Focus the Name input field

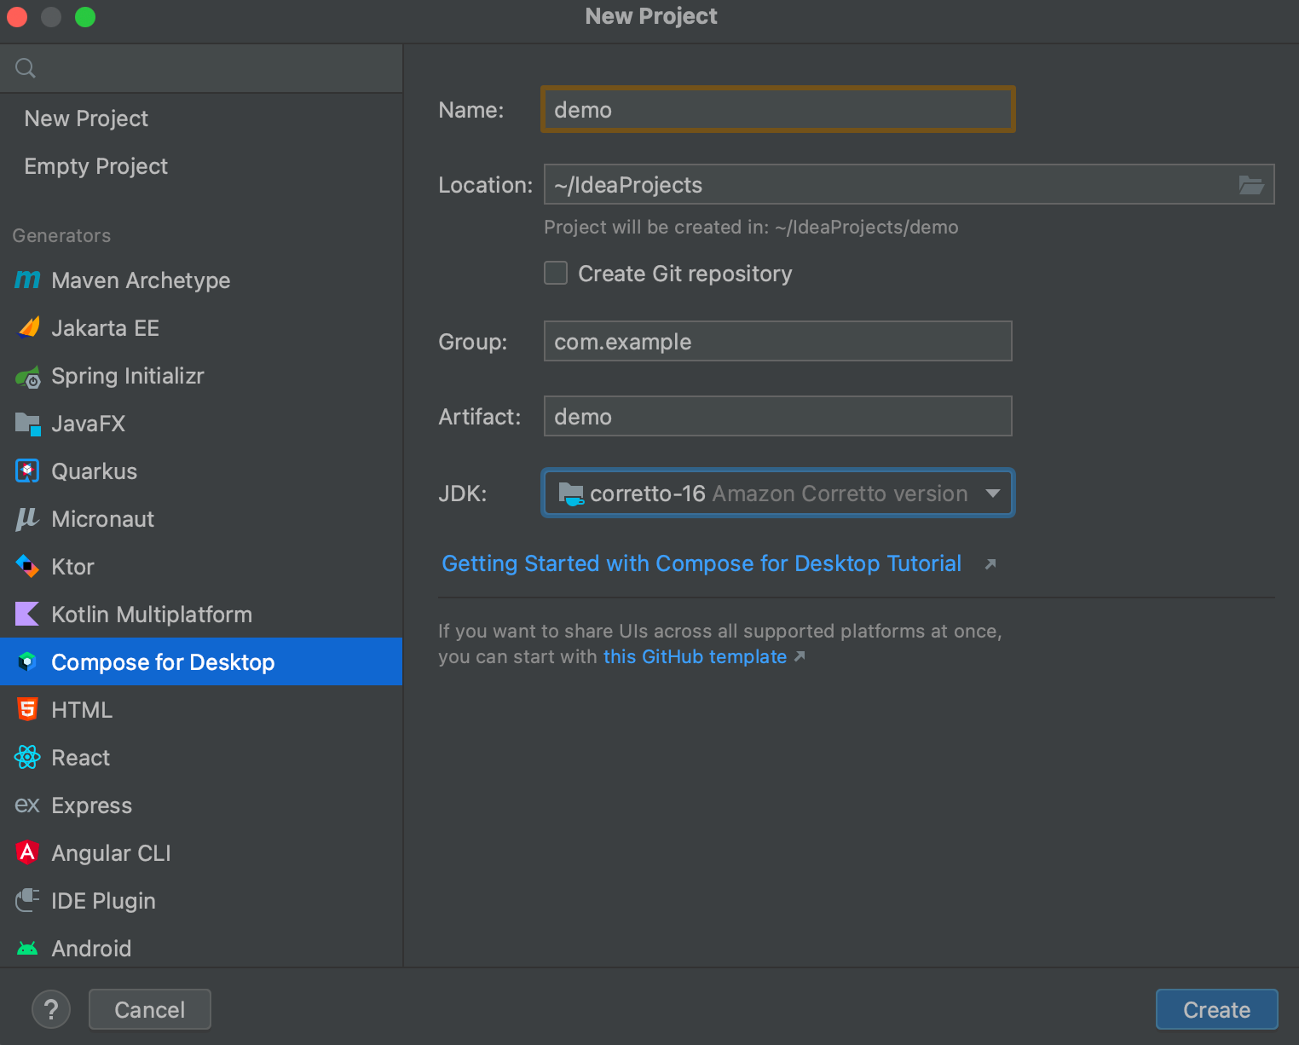(x=777, y=109)
